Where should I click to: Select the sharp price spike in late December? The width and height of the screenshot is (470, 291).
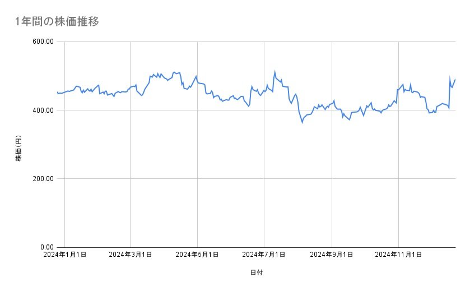tap(450, 78)
